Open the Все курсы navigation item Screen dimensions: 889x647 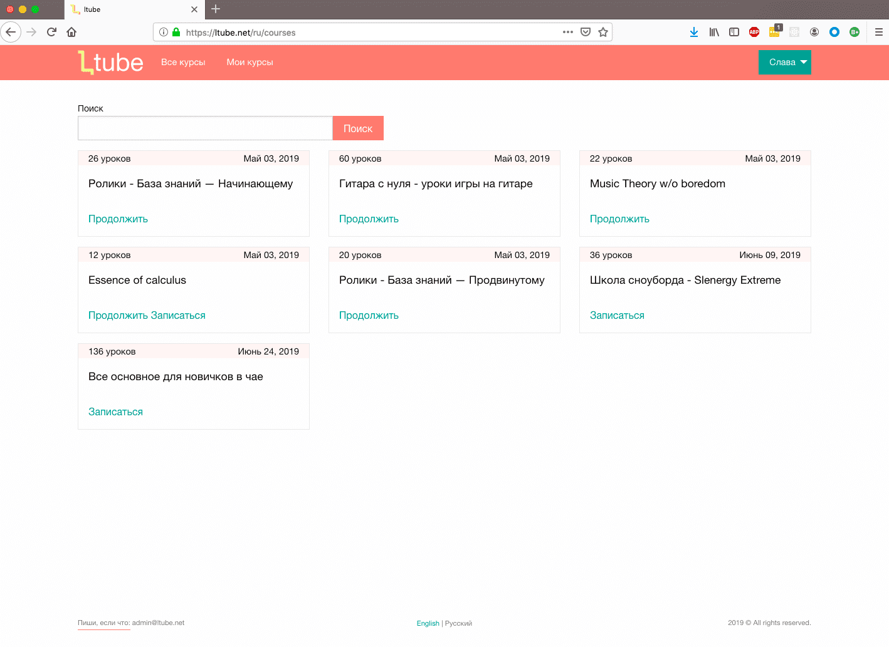click(183, 62)
